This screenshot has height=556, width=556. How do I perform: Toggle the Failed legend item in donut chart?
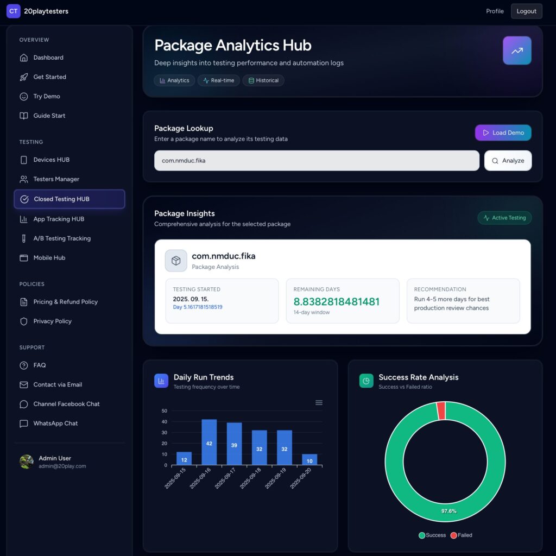[x=461, y=535]
